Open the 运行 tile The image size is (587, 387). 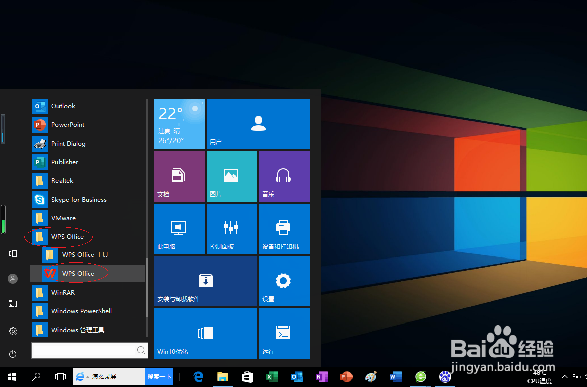pyautogui.click(x=284, y=334)
